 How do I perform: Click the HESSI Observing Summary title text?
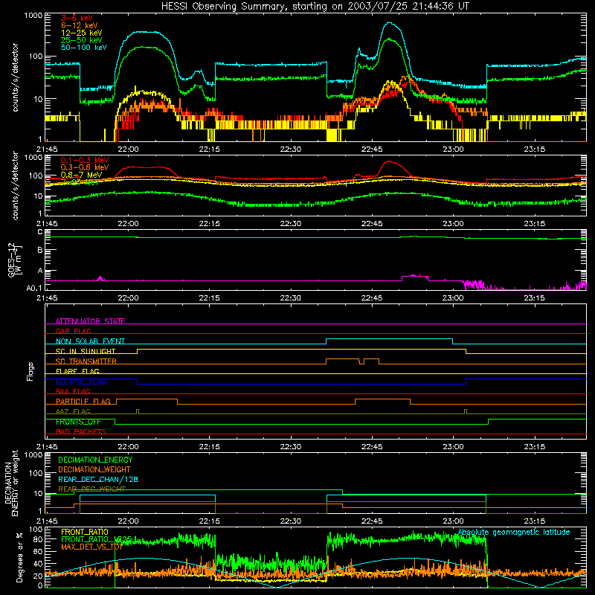tap(315, 6)
